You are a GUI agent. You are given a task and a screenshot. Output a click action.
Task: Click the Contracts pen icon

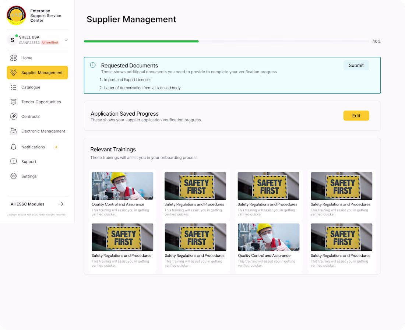tap(13, 116)
